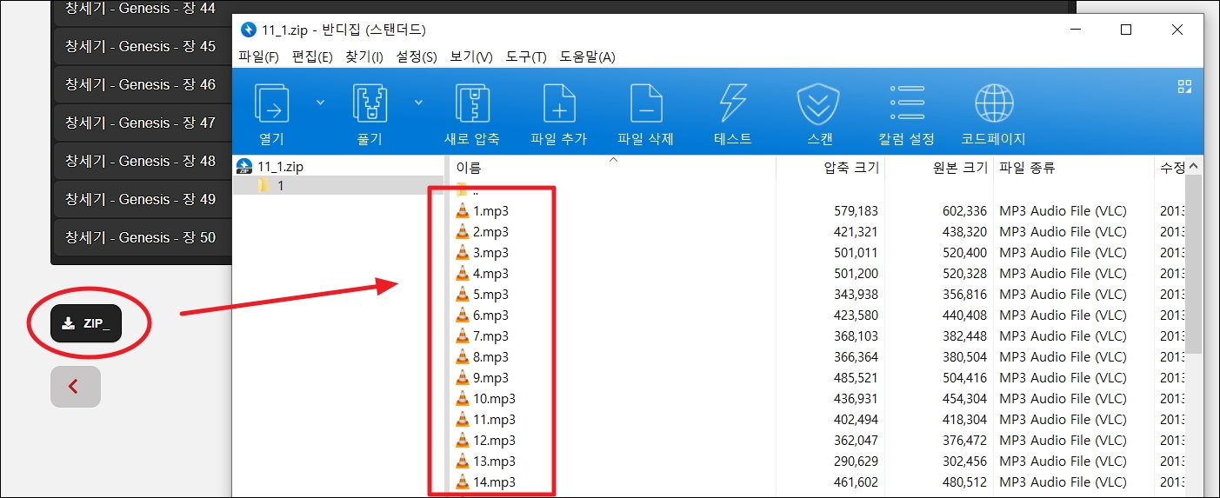Viewport: 1220px width, 498px height.
Task: Expand the dropdown arrow beside 열기
Action: pos(320,102)
